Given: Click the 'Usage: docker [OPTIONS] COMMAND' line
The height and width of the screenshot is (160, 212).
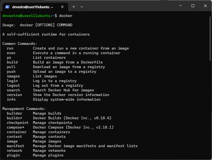Looking at the screenshot, I should [x=37, y=25].
